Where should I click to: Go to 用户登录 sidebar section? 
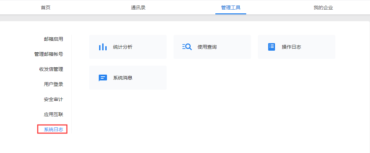[53, 84]
